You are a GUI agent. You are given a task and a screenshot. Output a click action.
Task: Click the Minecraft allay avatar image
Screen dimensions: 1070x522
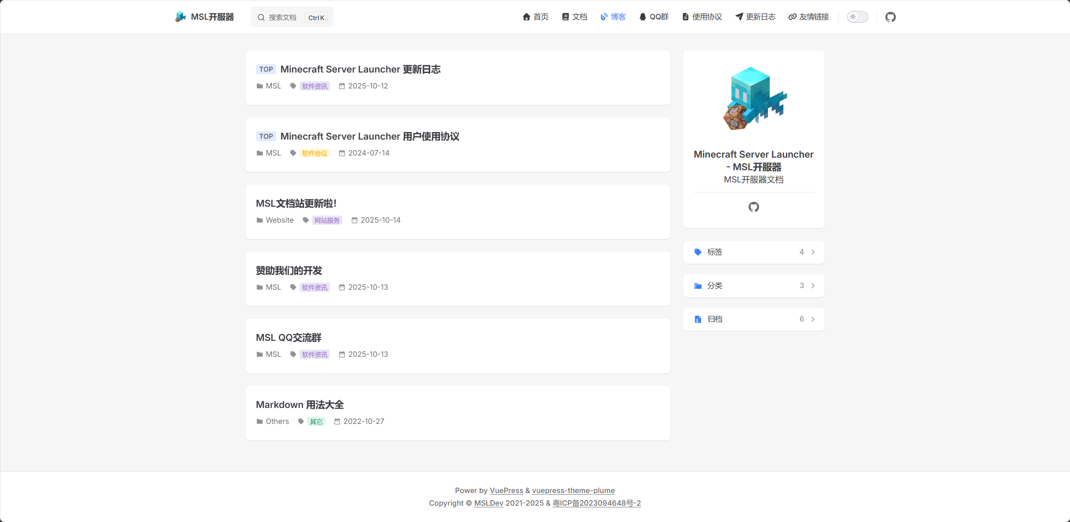(x=754, y=99)
